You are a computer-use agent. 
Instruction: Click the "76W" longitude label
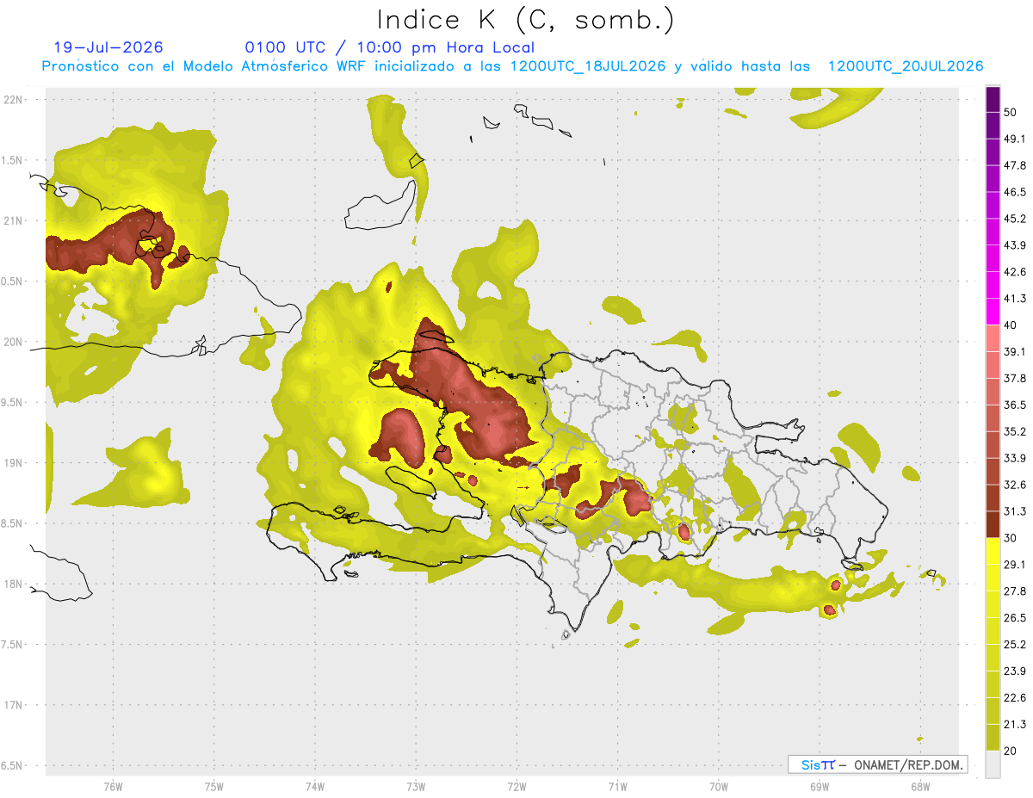pyautogui.click(x=113, y=787)
